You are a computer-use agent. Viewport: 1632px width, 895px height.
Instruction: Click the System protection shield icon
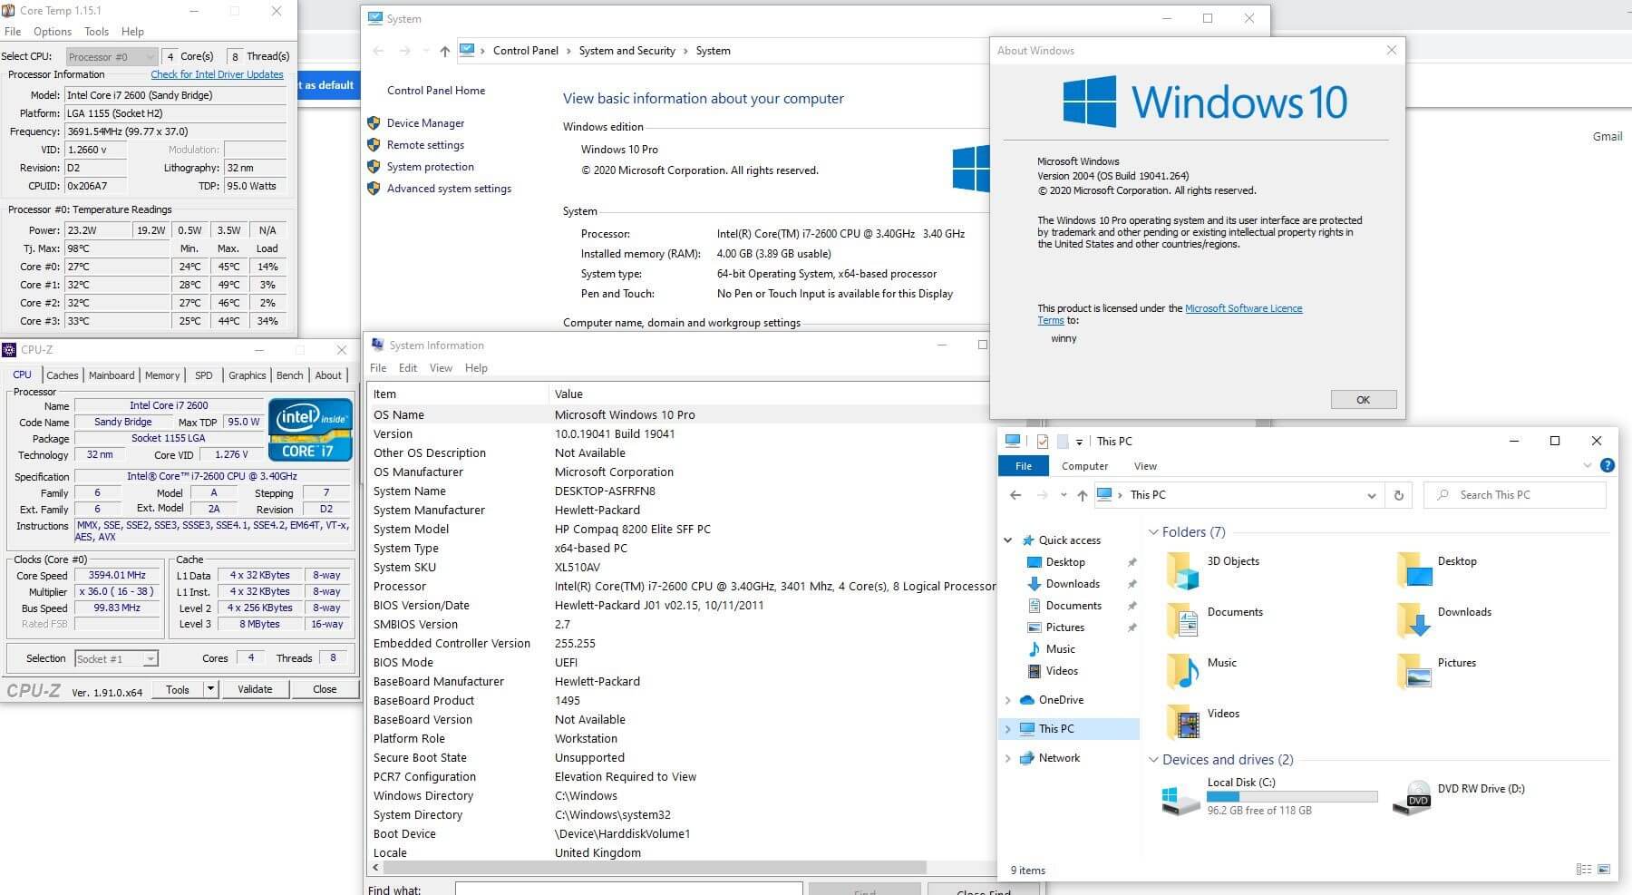[374, 167]
